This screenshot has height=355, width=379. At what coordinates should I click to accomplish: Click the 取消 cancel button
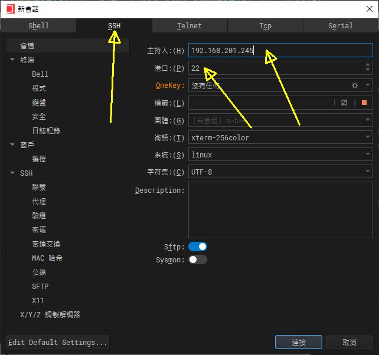coord(349,342)
